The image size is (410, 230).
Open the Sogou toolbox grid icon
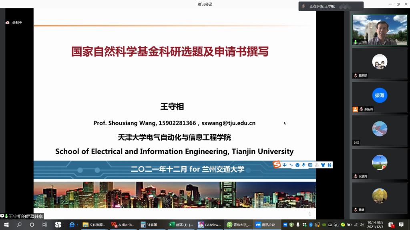(x=330, y=165)
